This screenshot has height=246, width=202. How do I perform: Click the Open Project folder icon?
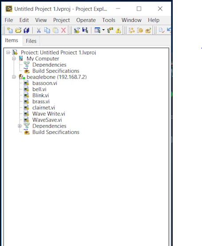click(18, 30)
